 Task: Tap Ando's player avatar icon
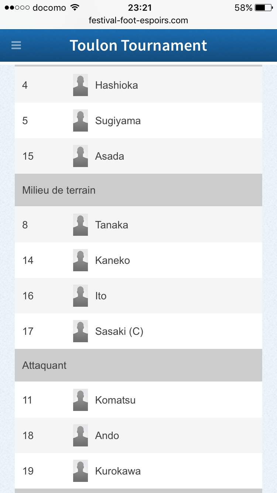[81, 435]
